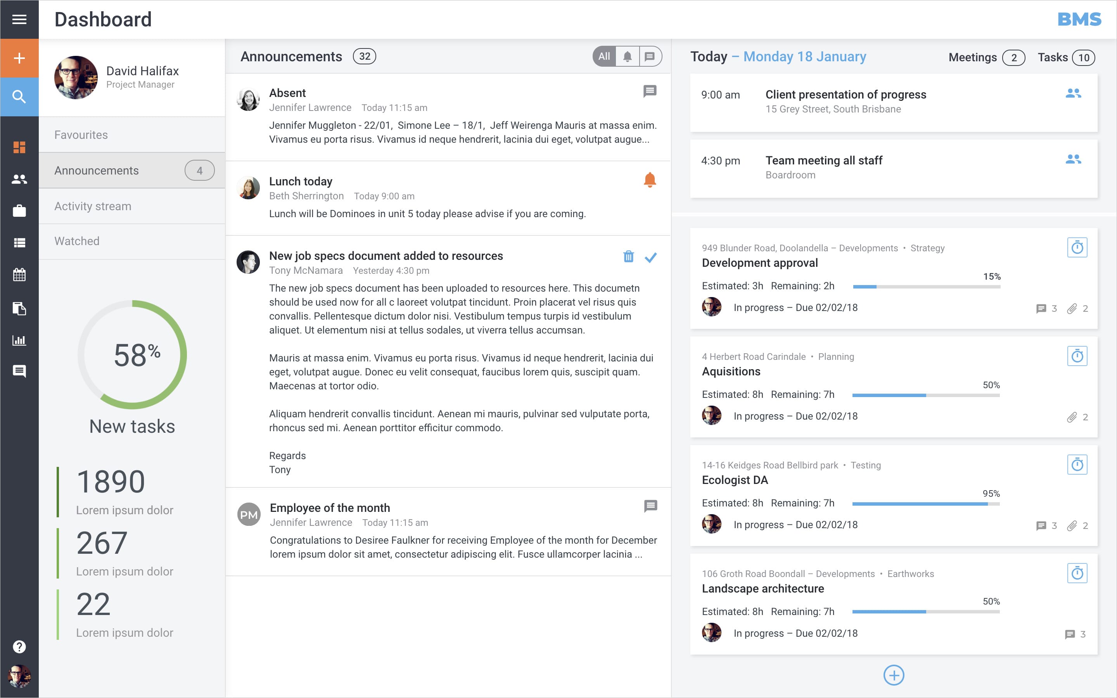Viewport: 1117px width, 698px height.
Task: Mark 'New job specs' announcement as read
Action: 651,257
